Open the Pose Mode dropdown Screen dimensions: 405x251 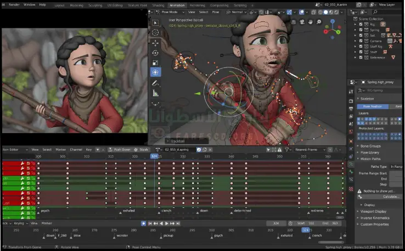pyautogui.click(x=169, y=11)
